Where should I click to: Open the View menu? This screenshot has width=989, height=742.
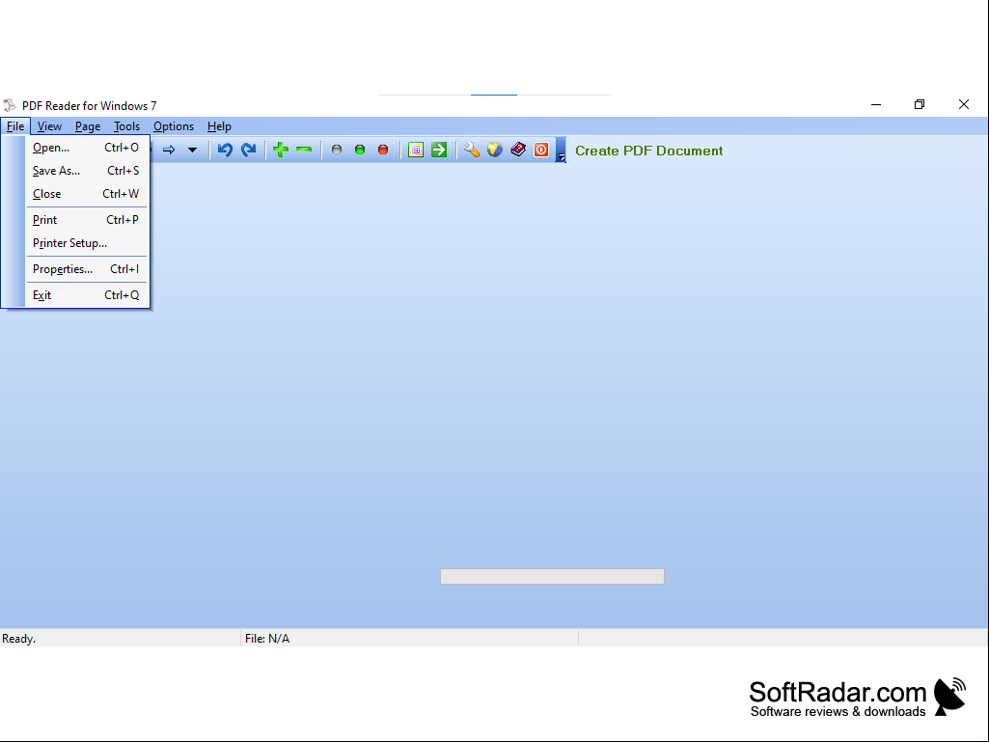point(49,126)
